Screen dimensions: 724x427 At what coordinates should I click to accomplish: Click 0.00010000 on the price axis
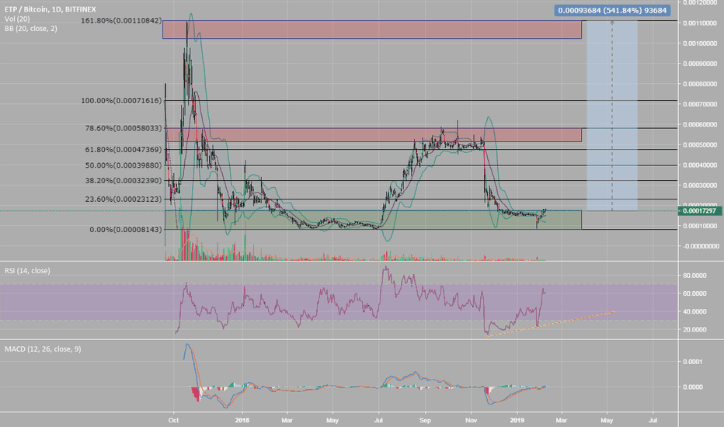(x=701, y=226)
